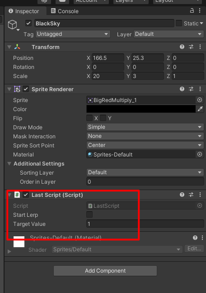The height and width of the screenshot is (293, 206).
Task: Open Material object picker circle
Action: [x=200, y=154]
